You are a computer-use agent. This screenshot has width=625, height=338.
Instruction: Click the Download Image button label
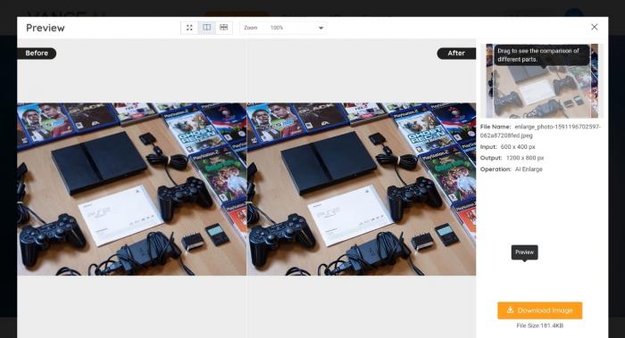[x=545, y=310]
